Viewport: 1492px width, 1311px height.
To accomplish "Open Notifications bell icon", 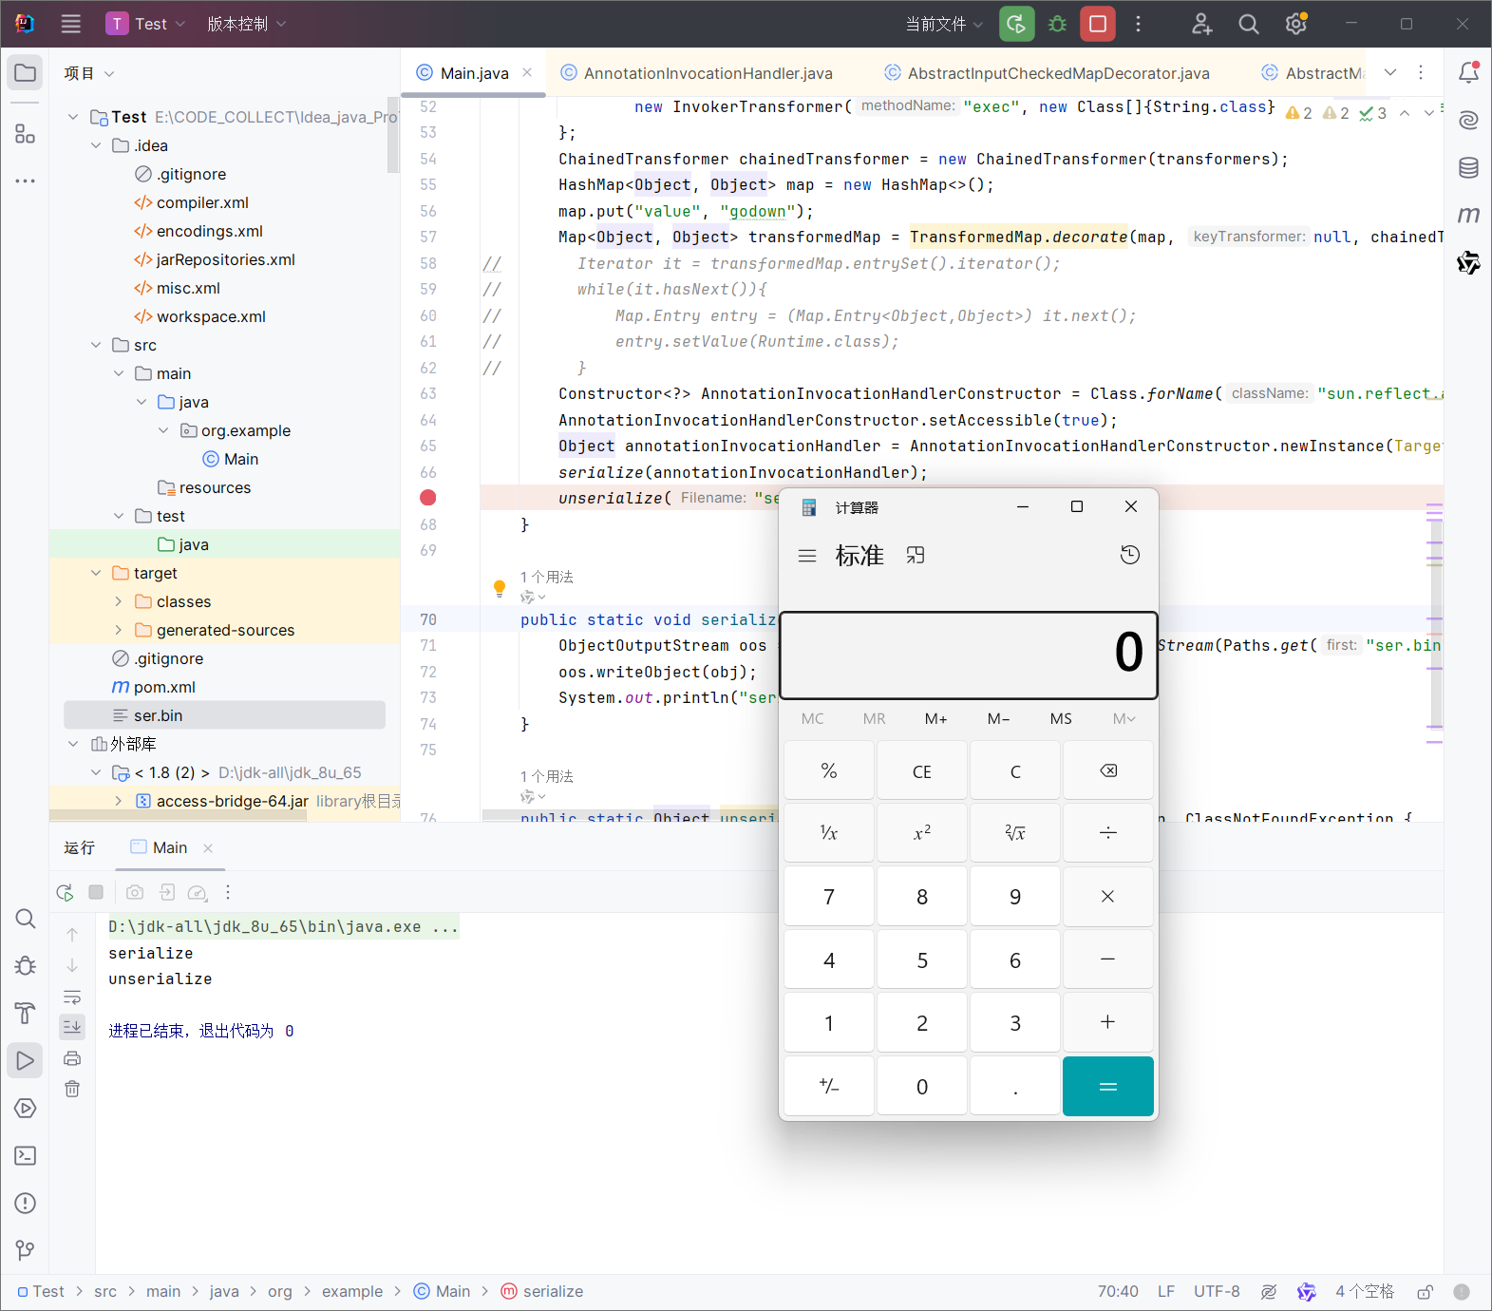I will tap(1468, 72).
